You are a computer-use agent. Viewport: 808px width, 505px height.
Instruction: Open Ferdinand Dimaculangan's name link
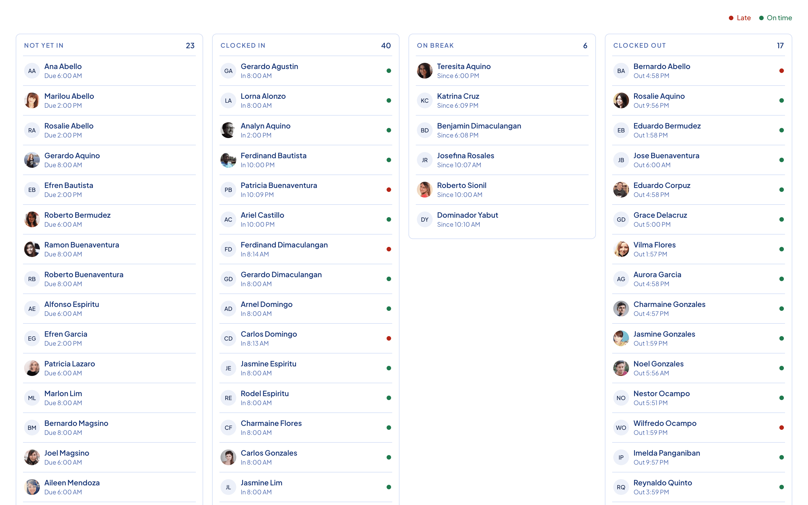(284, 245)
